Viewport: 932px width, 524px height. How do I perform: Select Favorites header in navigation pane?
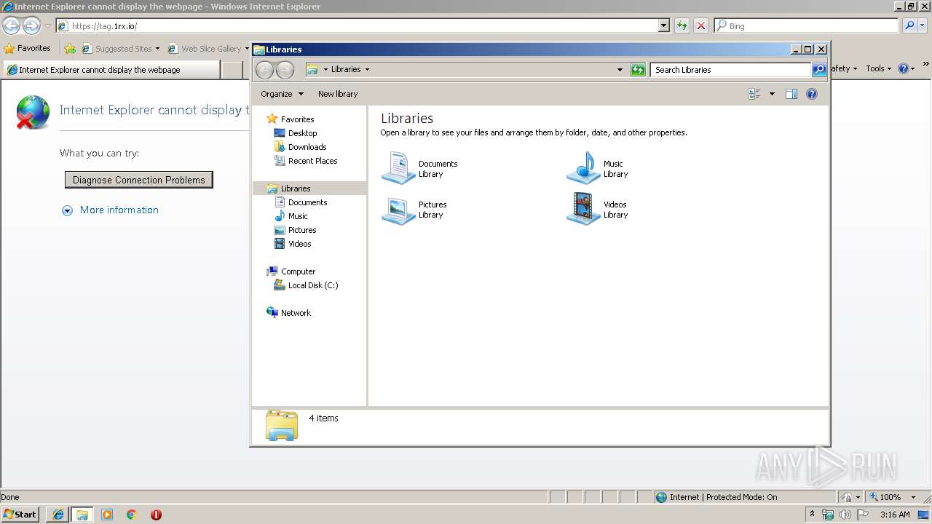pyautogui.click(x=297, y=119)
